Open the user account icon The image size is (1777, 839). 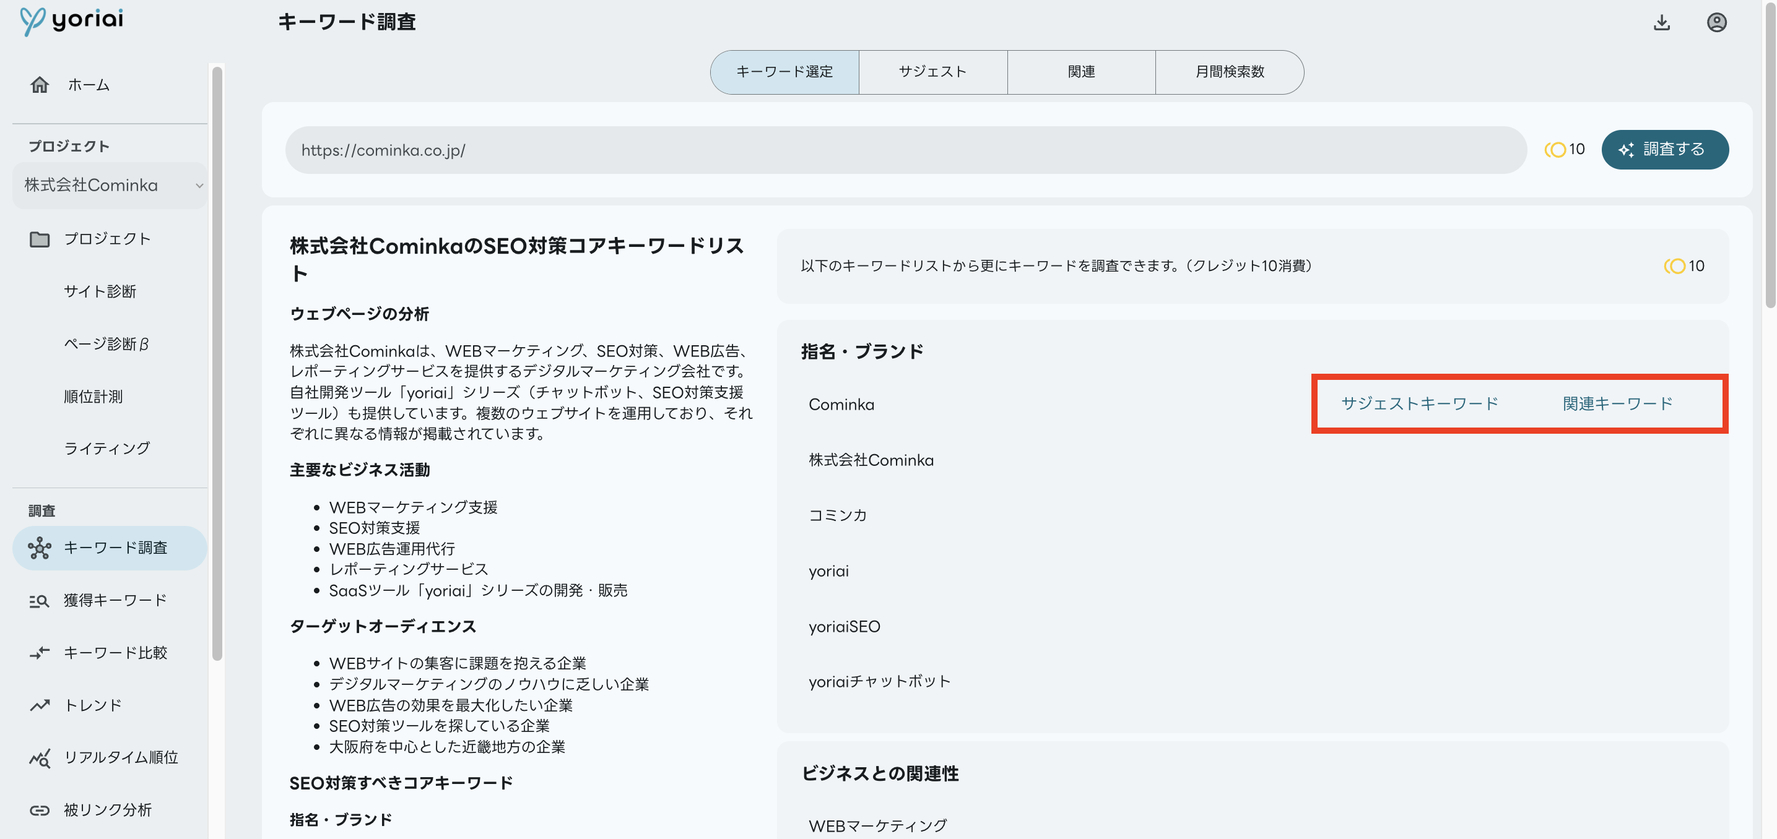point(1716,23)
